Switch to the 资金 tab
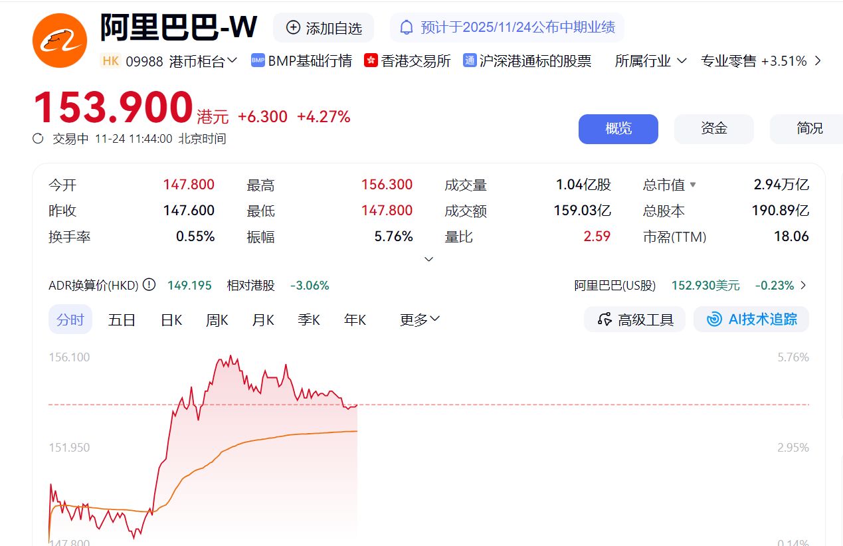 (x=713, y=129)
